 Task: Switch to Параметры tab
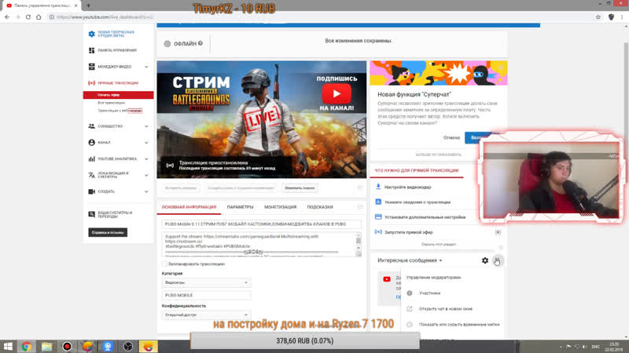pos(240,207)
